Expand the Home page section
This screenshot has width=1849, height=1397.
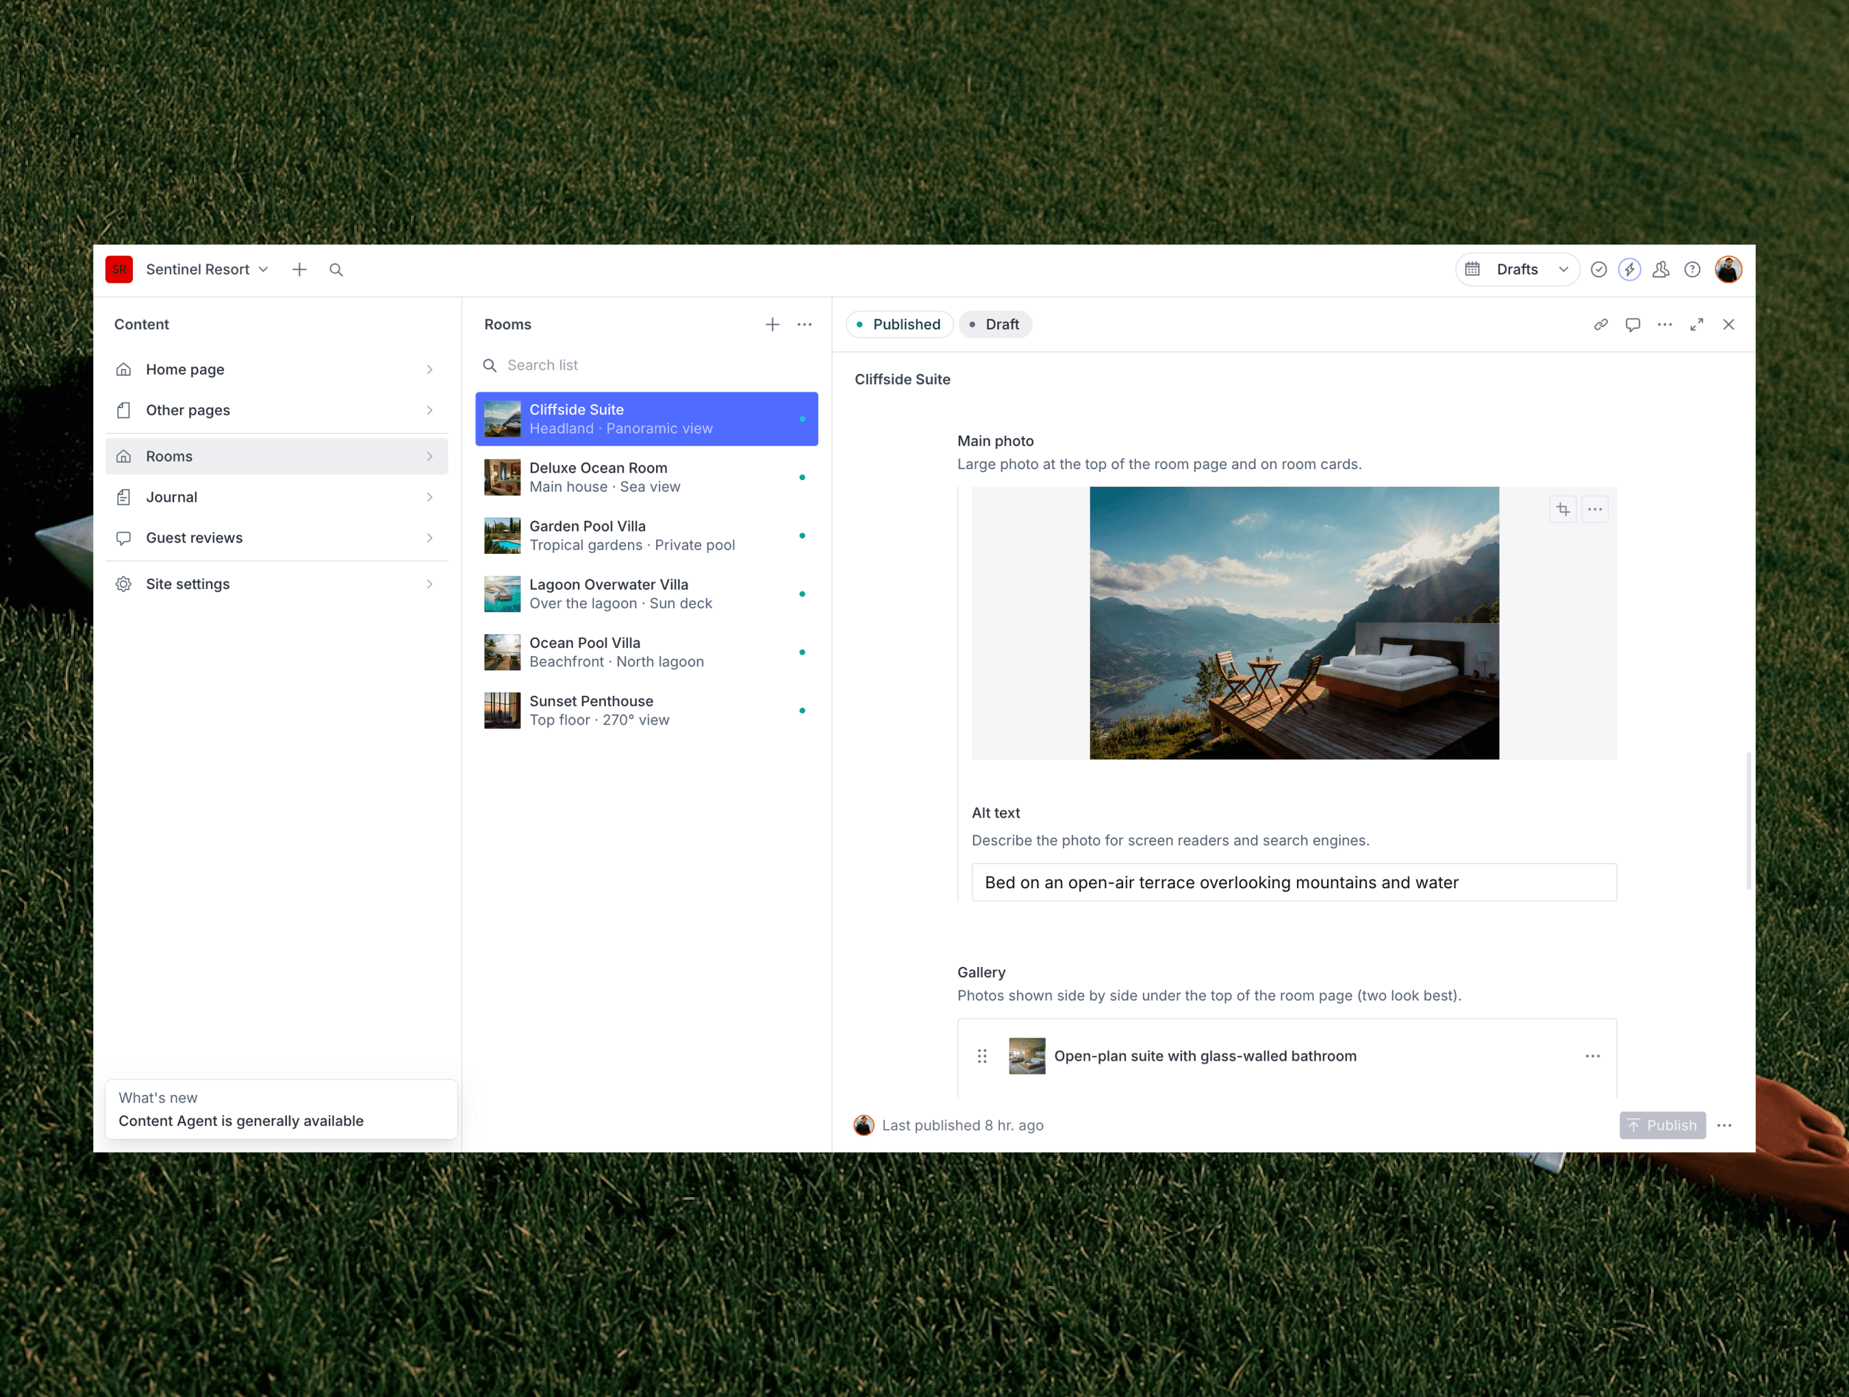coord(276,370)
